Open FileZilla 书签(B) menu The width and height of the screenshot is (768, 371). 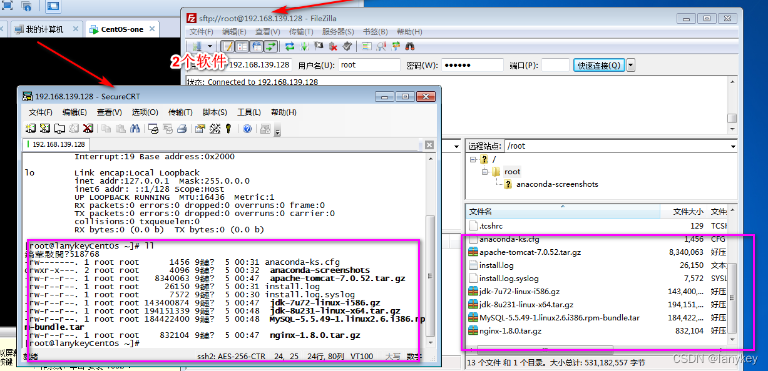click(375, 31)
